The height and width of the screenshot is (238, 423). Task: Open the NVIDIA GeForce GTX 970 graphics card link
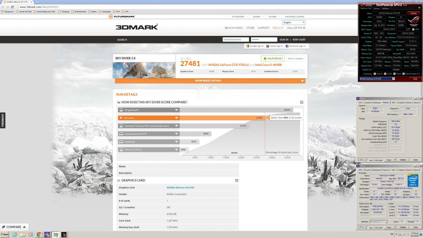tap(180, 188)
